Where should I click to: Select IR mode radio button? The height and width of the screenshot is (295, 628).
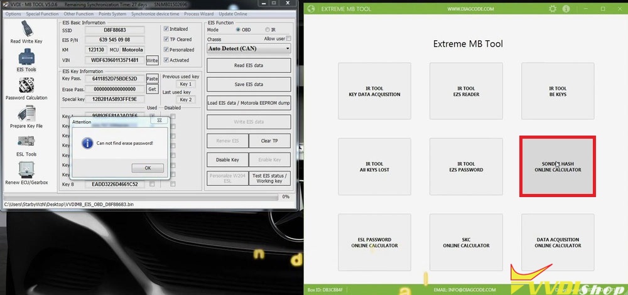[267, 29]
